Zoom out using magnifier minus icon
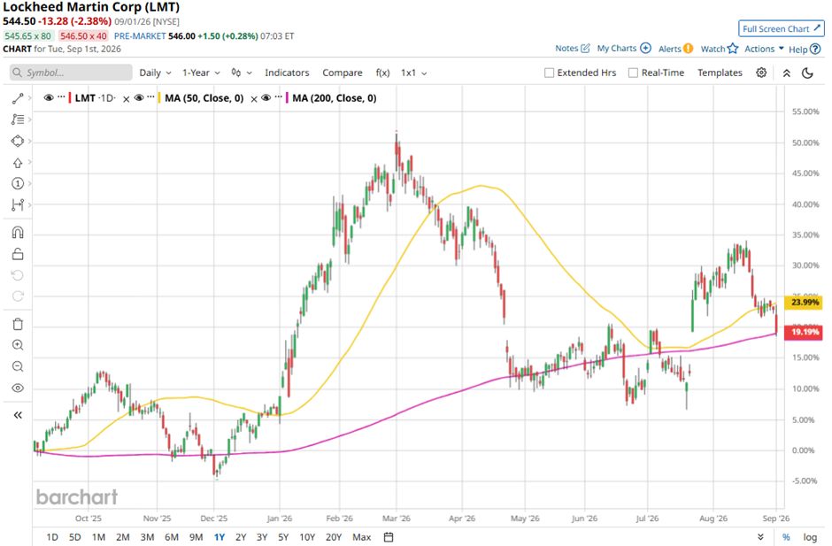The width and height of the screenshot is (832, 546). pos(18,366)
